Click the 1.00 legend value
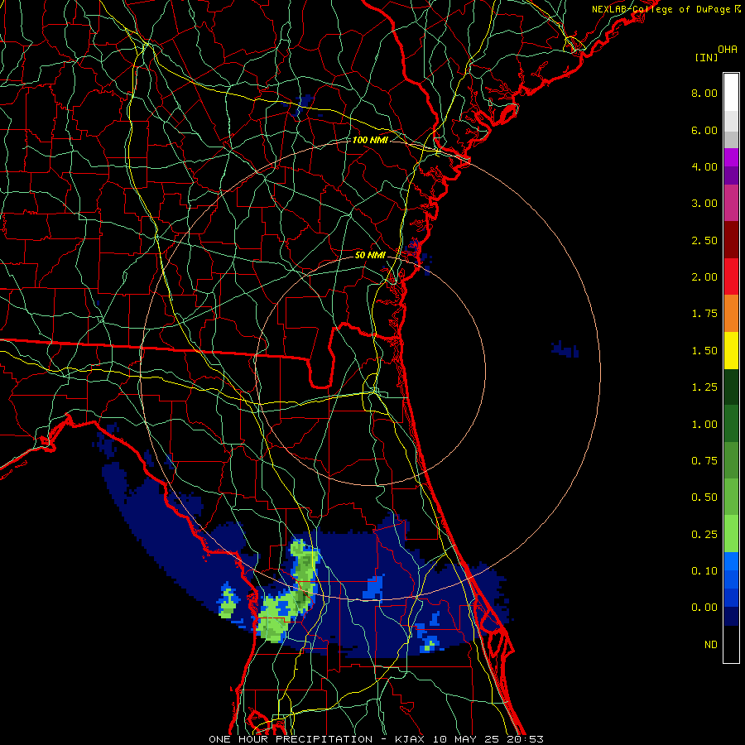Screen dimensions: 745x745 pyautogui.click(x=704, y=425)
